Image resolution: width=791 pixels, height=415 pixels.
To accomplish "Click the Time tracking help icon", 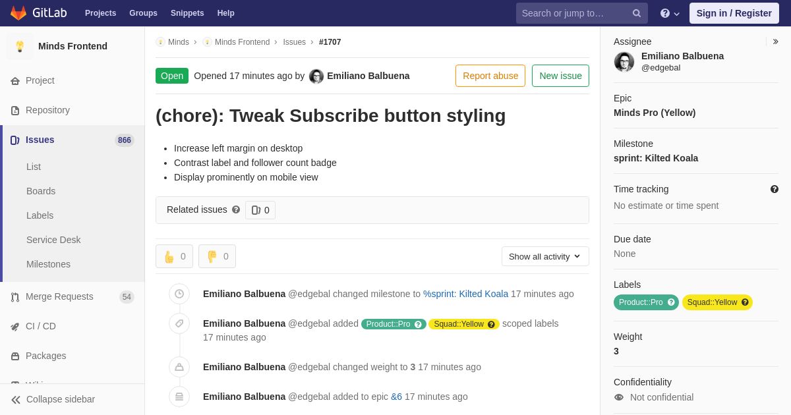I will coord(775,189).
